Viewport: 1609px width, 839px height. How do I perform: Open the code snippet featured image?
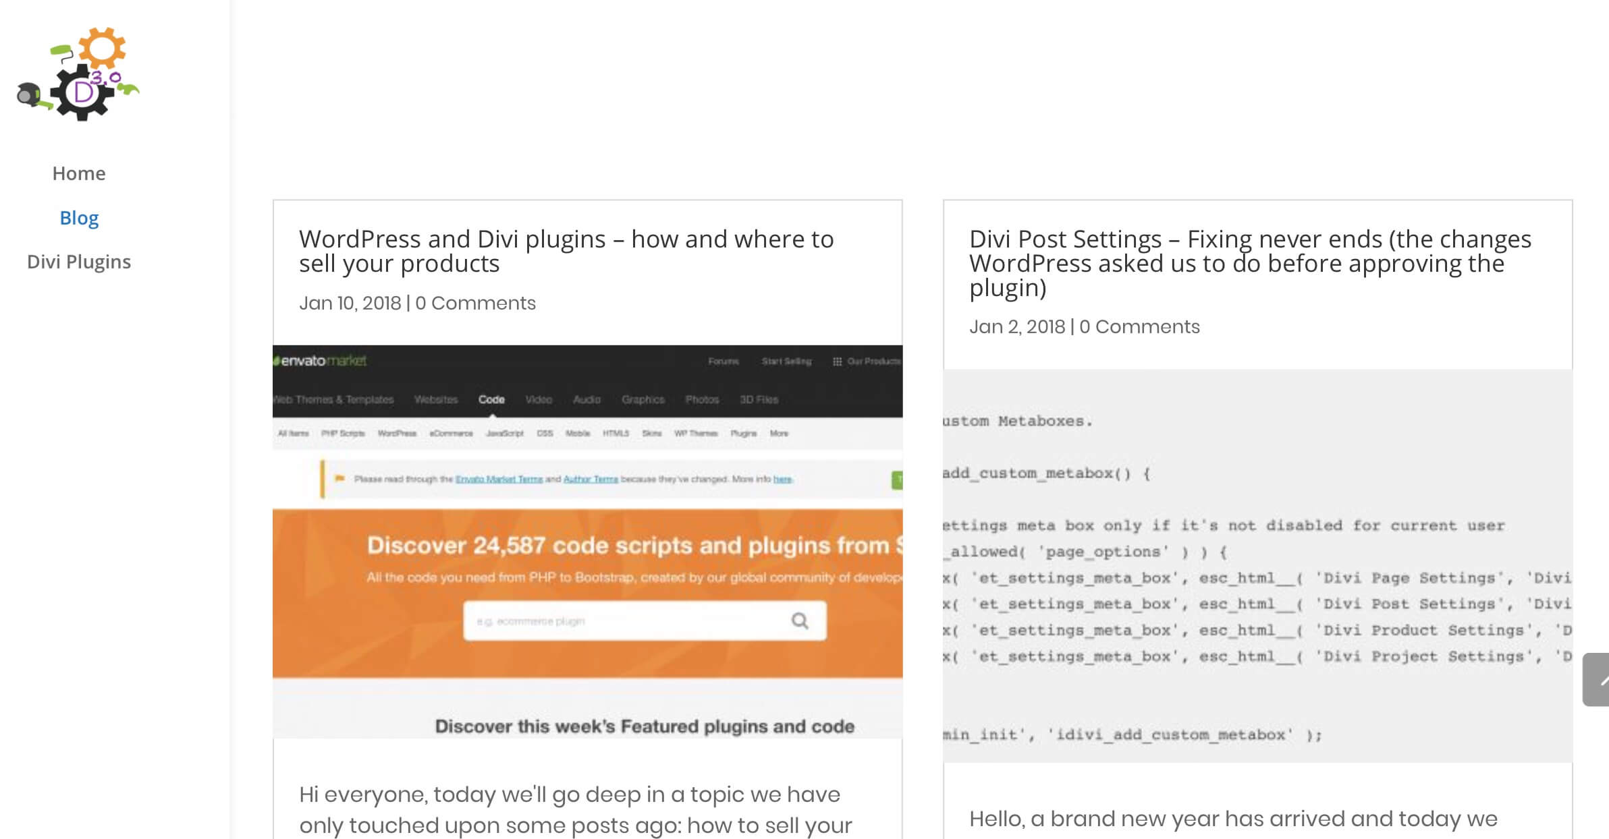tap(1257, 566)
